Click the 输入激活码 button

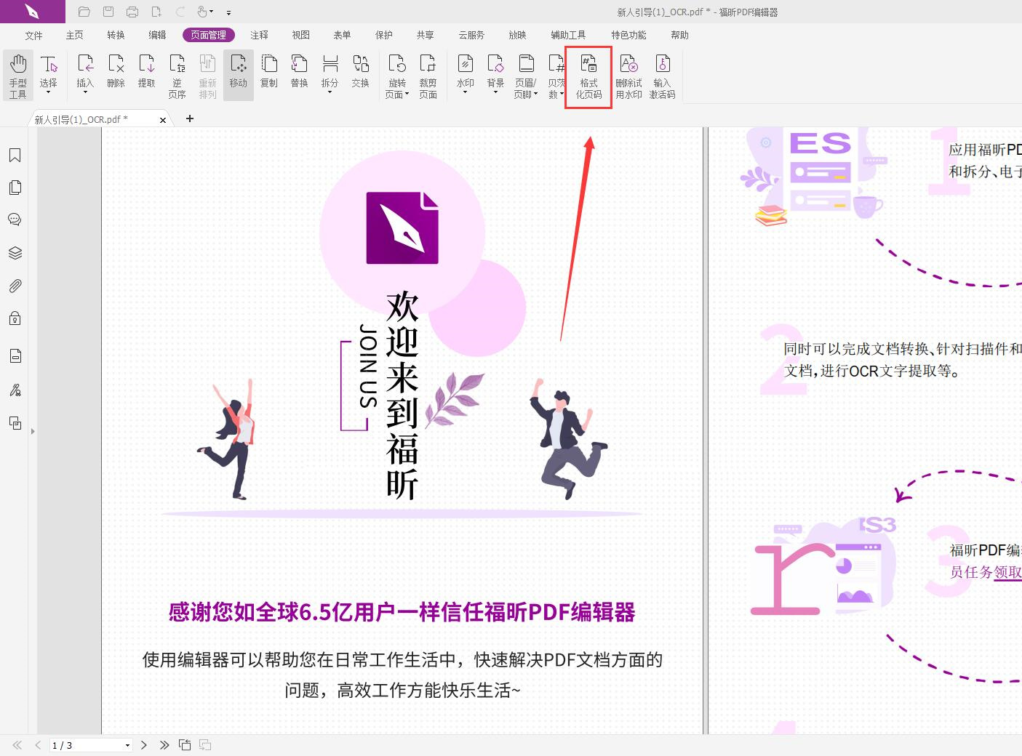click(662, 76)
